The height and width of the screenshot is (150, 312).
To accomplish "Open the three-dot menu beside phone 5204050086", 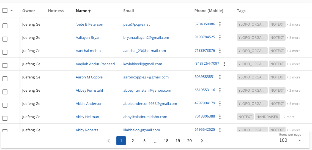I will tap(220, 24).
